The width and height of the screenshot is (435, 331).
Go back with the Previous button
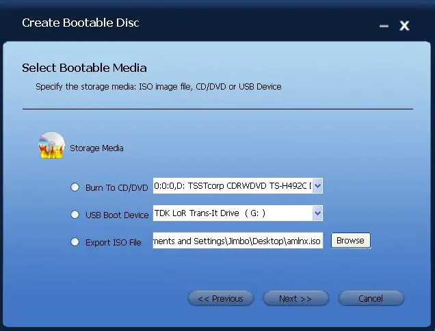pyautogui.click(x=221, y=299)
